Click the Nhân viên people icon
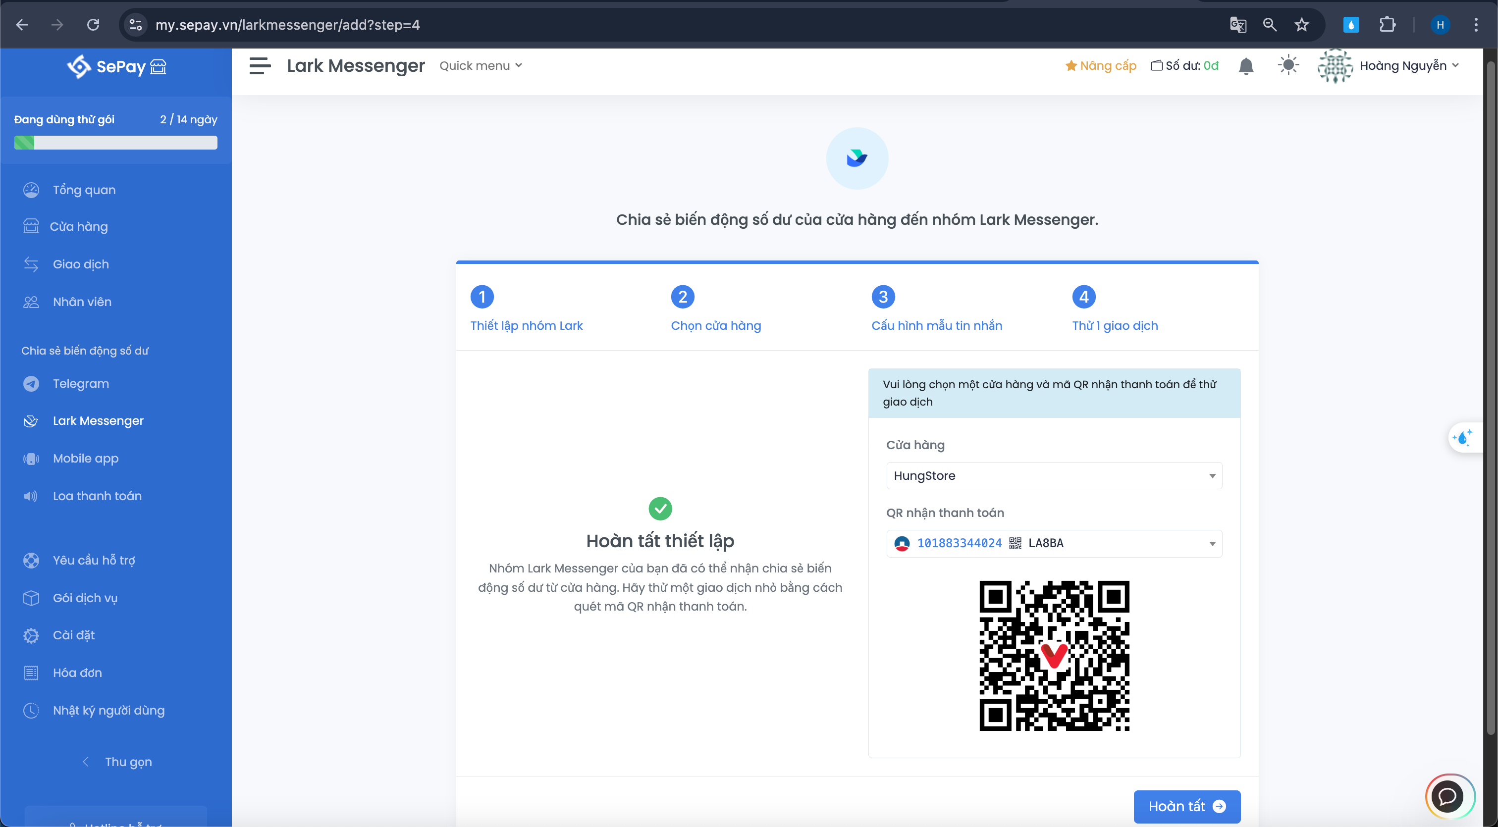This screenshot has height=827, width=1498. [31, 302]
